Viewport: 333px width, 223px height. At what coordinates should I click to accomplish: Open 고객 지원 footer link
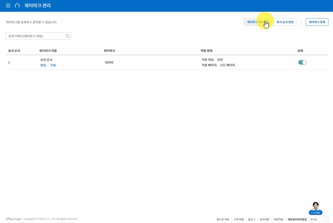239,219
